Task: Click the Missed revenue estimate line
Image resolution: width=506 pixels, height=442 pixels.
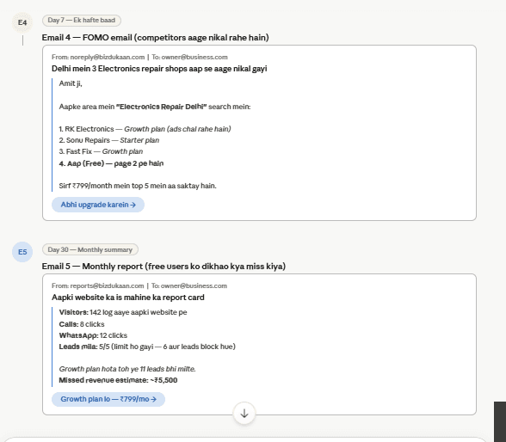Action: pyautogui.click(x=118, y=380)
